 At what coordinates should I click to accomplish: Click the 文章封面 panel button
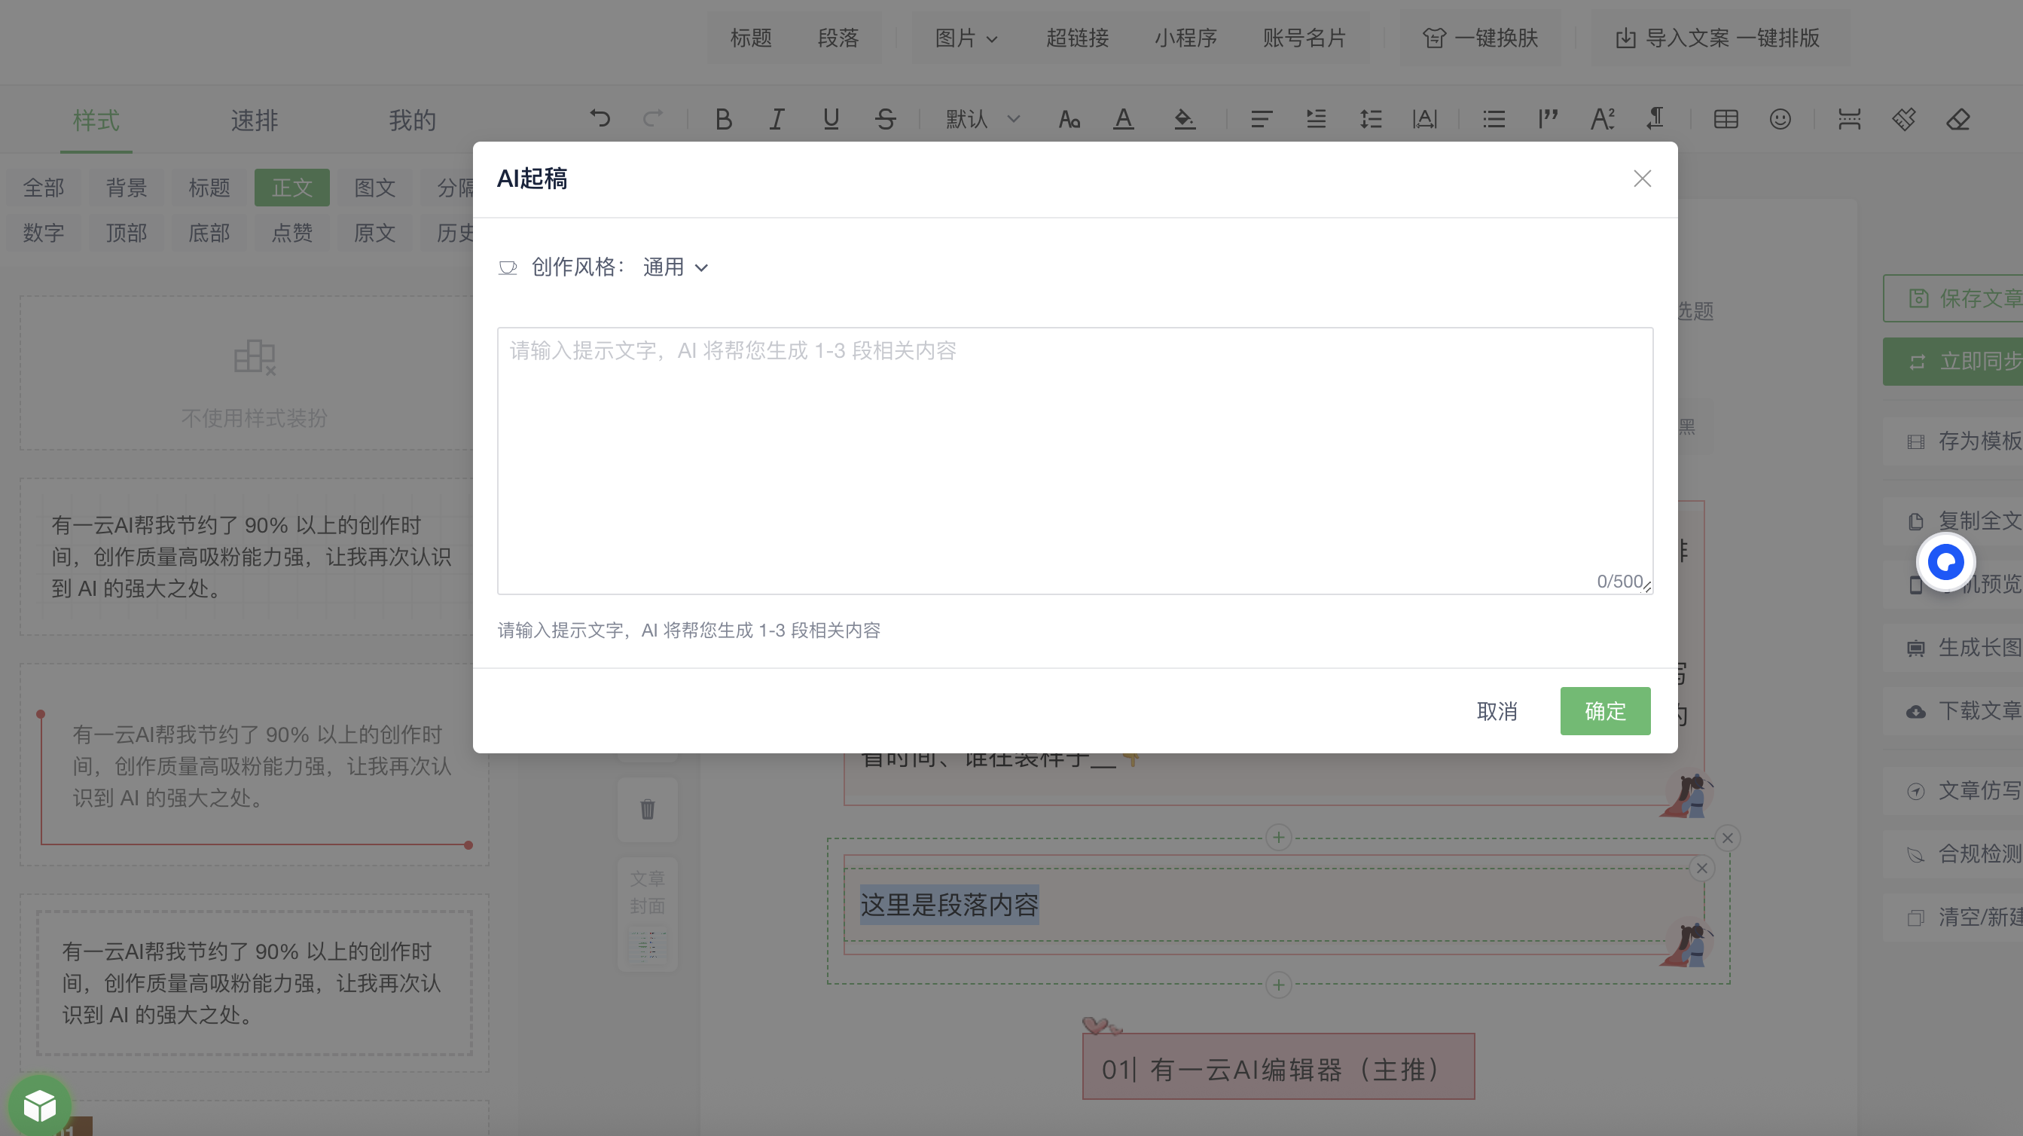click(647, 915)
